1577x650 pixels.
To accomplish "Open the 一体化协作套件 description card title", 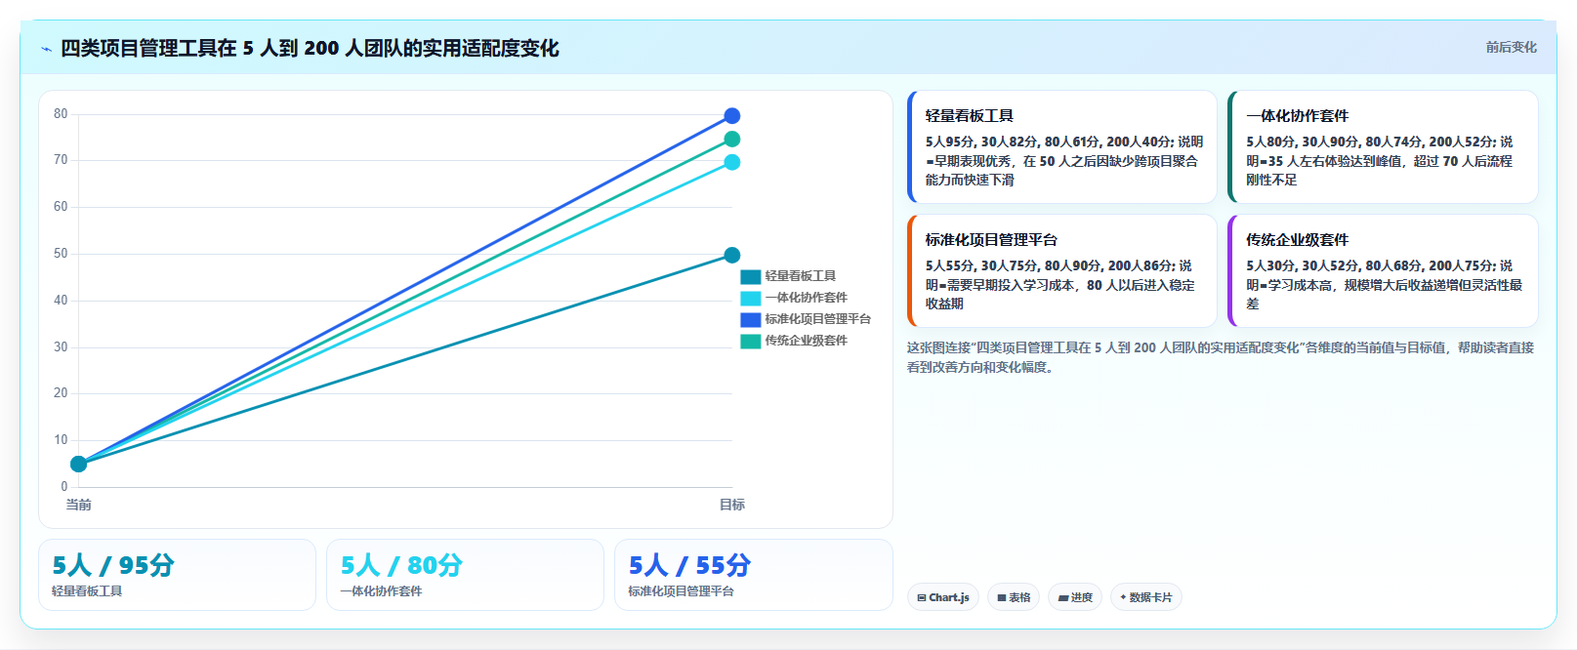I will (x=1297, y=115).
